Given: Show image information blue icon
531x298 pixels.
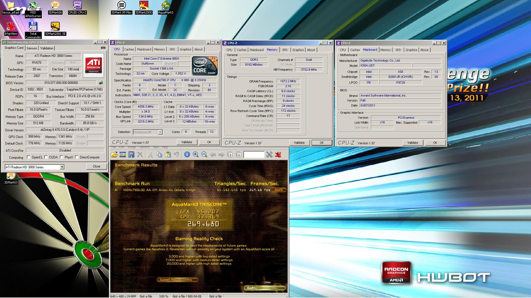Looking at the screenshot, I should [187, 154].
